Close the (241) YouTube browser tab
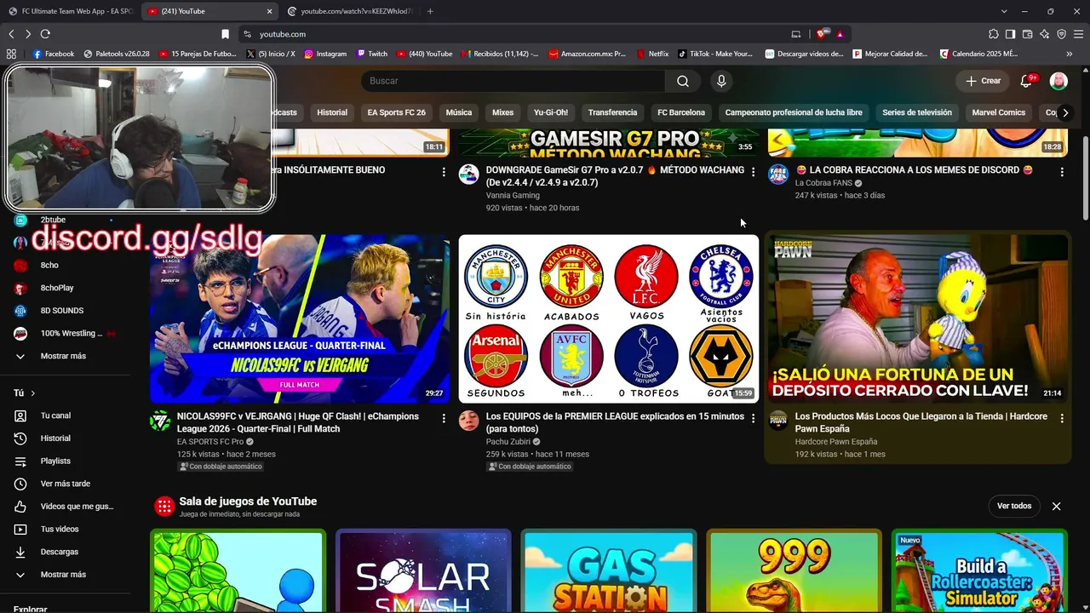The image size is (1090, 613). [x=270, y=11]
